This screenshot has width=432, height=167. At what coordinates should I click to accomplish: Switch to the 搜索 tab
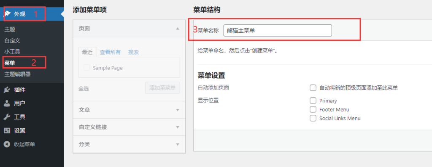pyautogui.click(x=133, y=52)
